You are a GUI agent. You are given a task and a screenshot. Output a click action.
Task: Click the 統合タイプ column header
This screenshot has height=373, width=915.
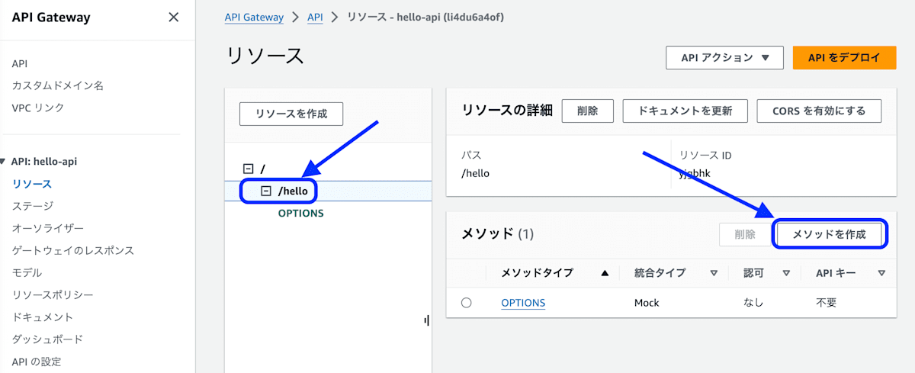pos(660,273)
